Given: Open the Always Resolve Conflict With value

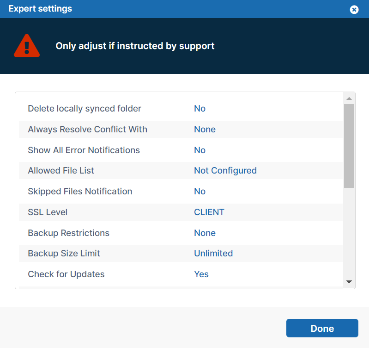Looking at the screenshot, I should click(205, 130).
